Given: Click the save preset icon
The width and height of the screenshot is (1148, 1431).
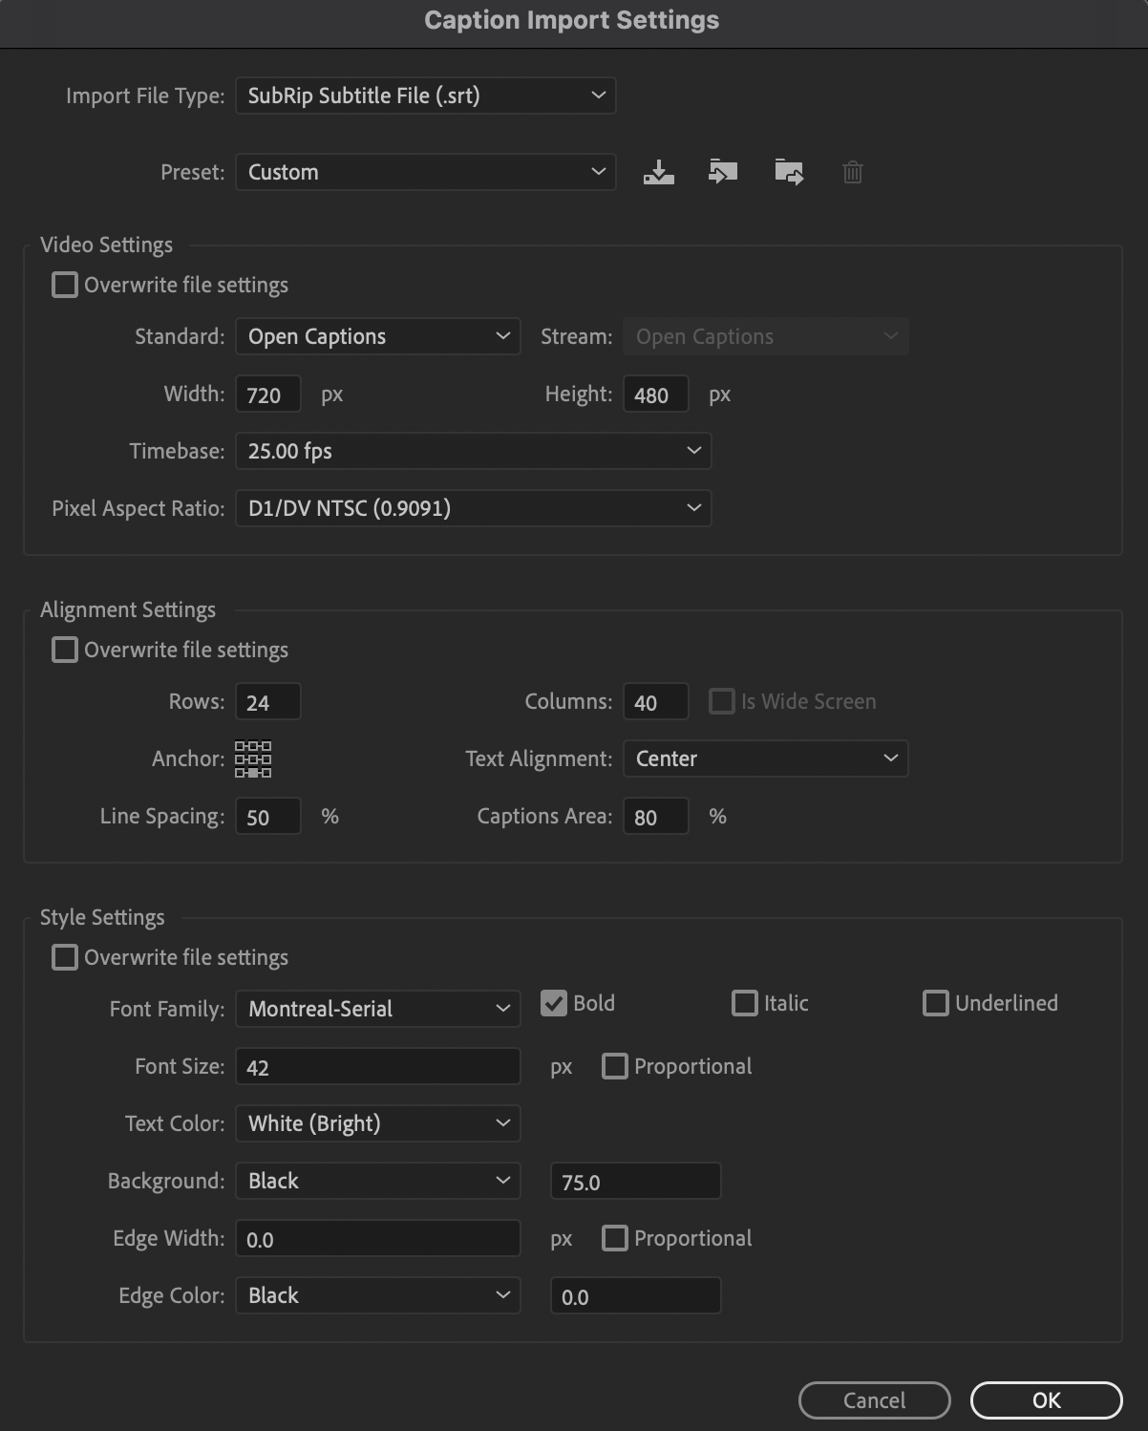Looking at the screenshot, I should click(659, 172).
